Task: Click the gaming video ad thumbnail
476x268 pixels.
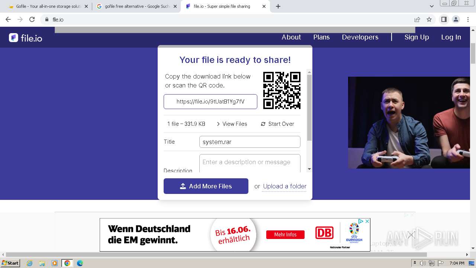Action: coord(409,123)
